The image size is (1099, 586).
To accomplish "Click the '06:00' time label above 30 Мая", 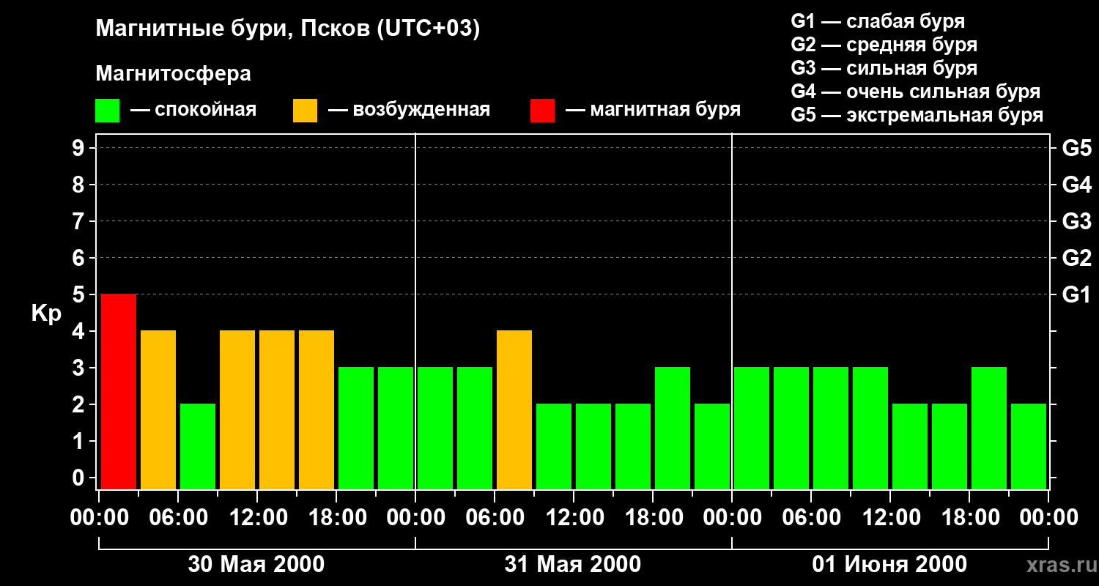I will 179,518.
